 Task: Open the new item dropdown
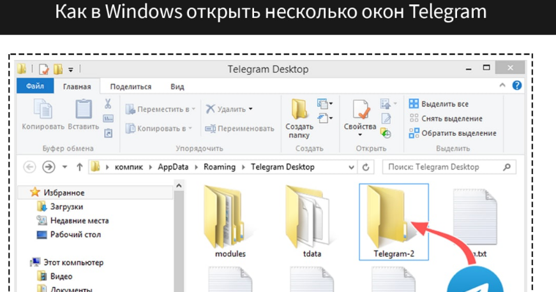[325, 104]
